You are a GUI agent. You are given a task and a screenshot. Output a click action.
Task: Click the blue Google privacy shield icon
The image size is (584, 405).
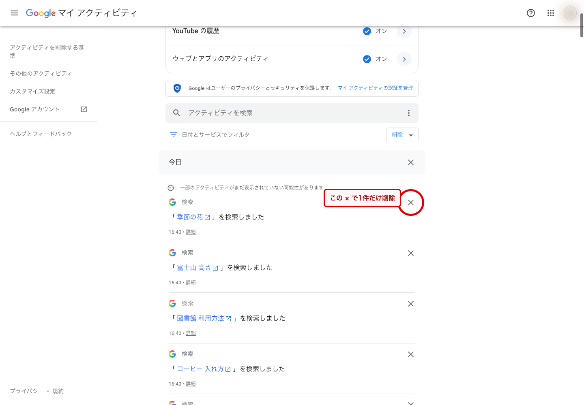pos(177,88)
